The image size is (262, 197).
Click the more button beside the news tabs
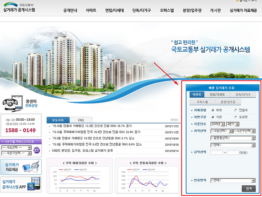pyautogui.click(x=174, y=120)
